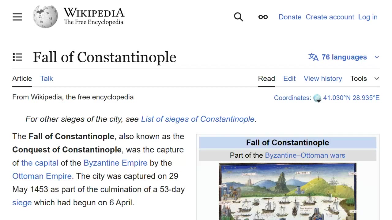The width and height of the screenshot is (392, 220).
Task: Open the Edit tab
Action: [289, 79]
